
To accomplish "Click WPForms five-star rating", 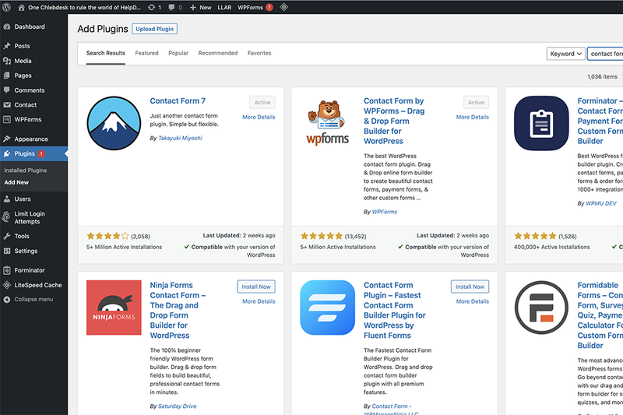I will pyautogui.click(x=322, y=236).
